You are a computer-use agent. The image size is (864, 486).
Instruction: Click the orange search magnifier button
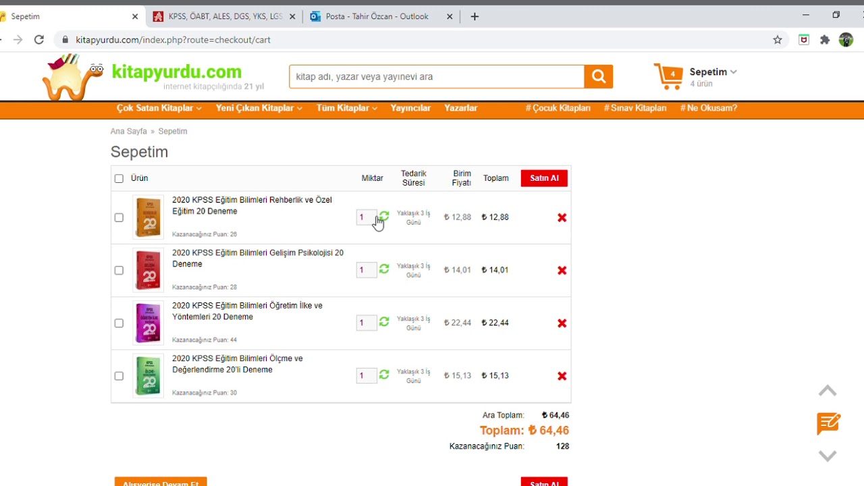pos(599,76)
